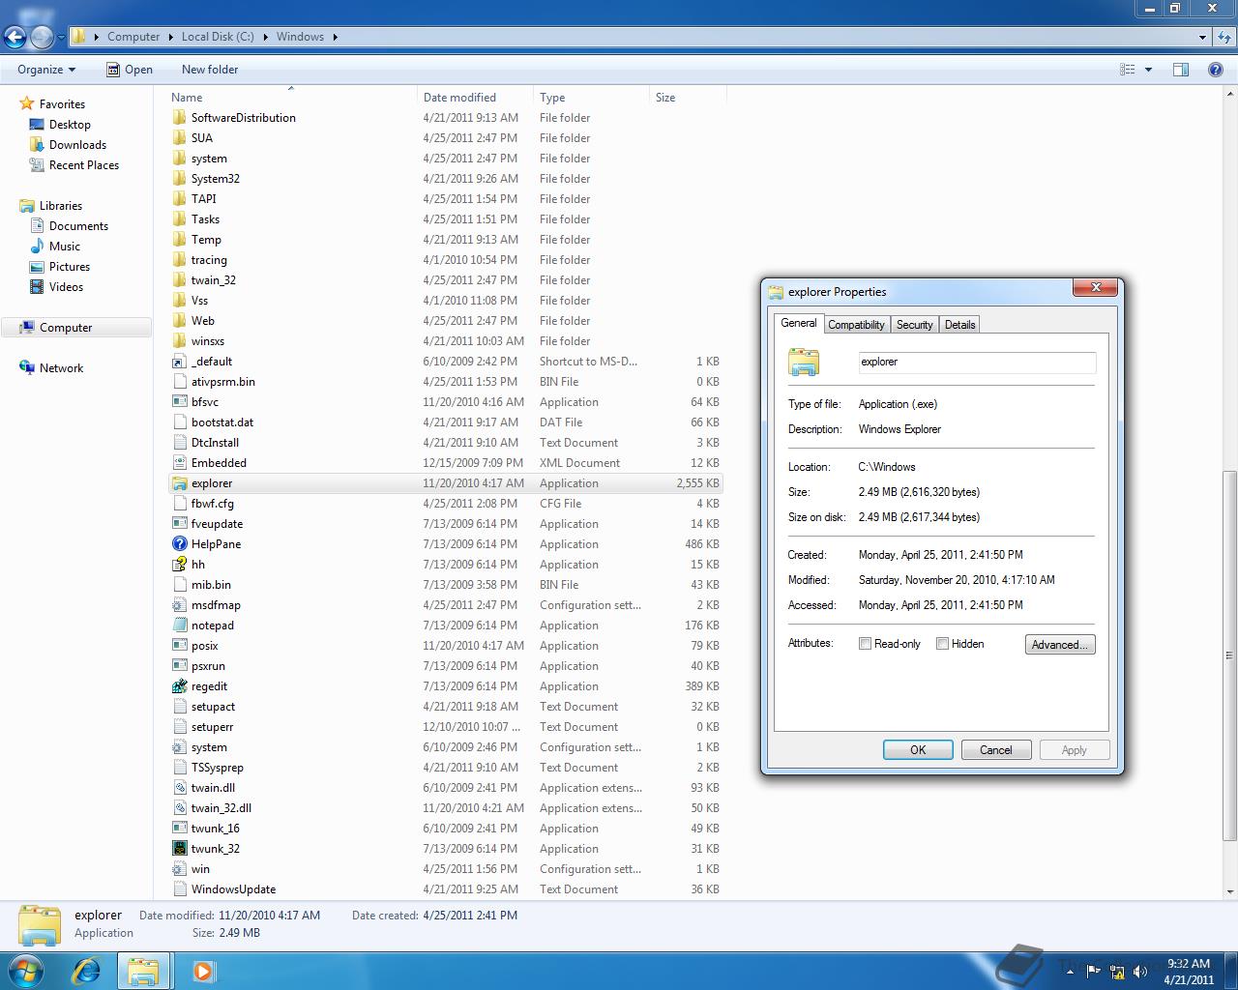Open Videos library in sidebar
Screen dimensions: 1238x990
coord(66,287)
